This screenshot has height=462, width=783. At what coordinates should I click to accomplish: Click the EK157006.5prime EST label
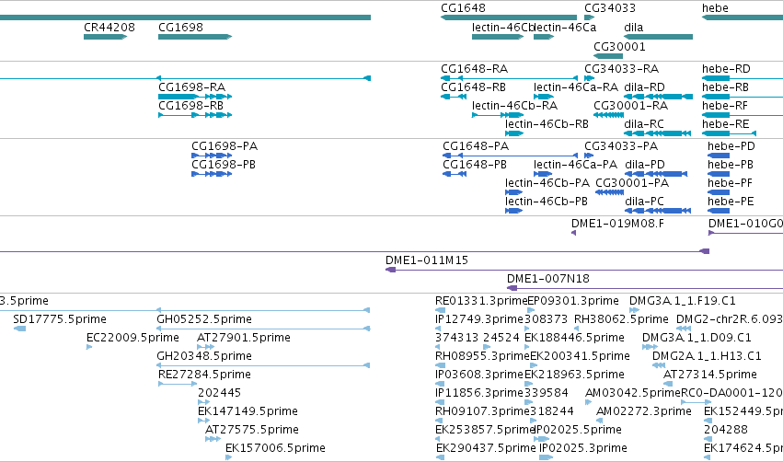pos(276,448)
